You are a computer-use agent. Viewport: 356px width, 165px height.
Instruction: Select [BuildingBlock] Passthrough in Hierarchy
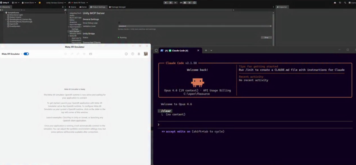[x=21, y=22]
